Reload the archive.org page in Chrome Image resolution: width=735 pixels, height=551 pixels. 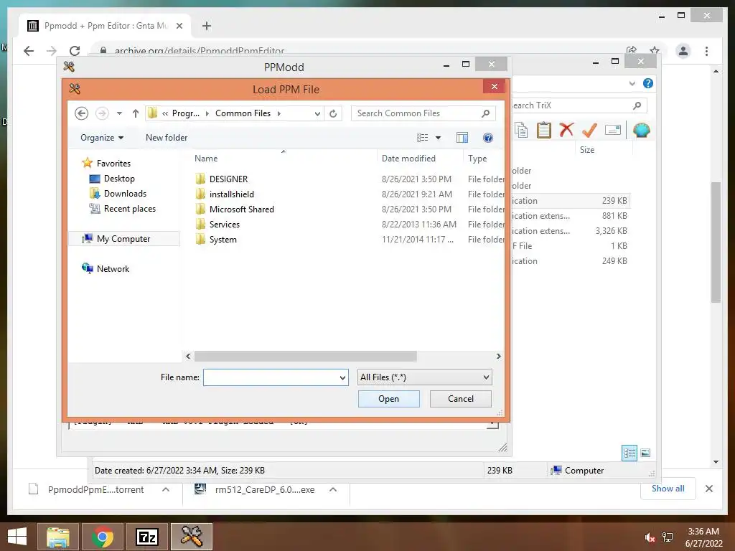[75, 51]
